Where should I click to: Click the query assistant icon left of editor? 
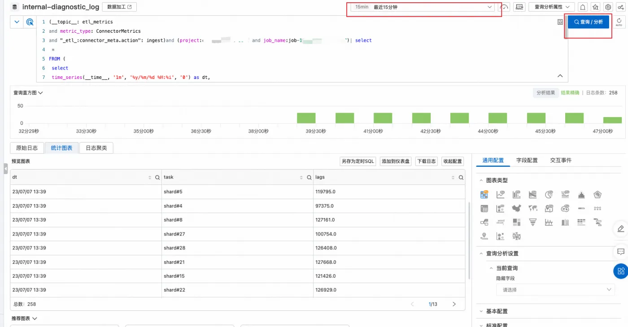[30, 22]
